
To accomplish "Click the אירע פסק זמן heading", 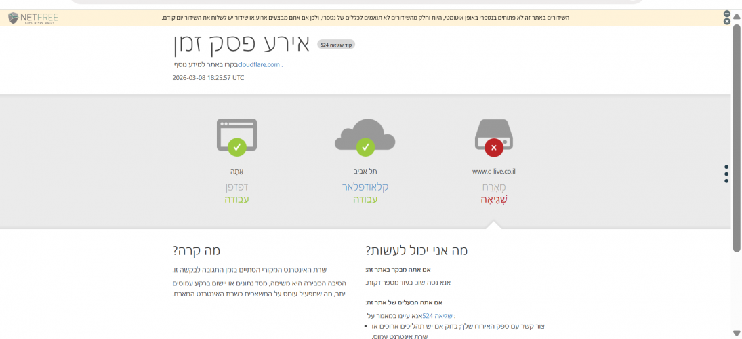I will point(241,43).
